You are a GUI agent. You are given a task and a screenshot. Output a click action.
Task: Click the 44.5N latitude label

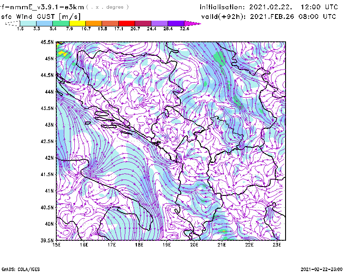[x=47, y=75]
